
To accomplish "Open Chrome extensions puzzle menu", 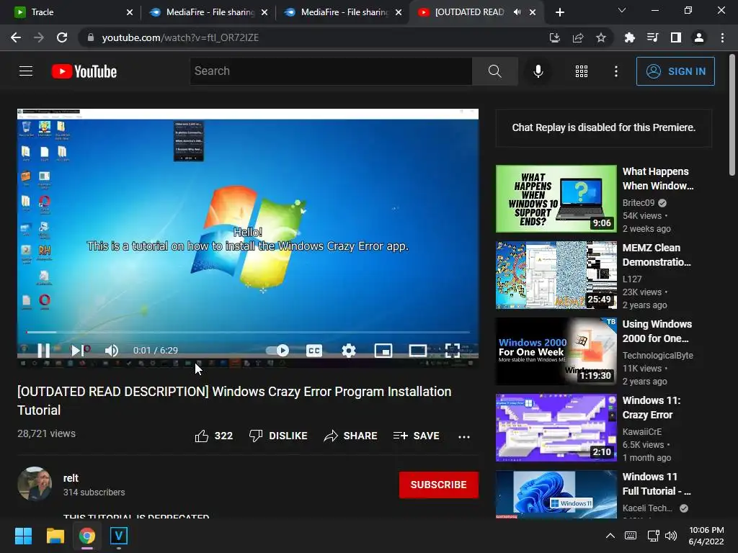I will (629, 37).
